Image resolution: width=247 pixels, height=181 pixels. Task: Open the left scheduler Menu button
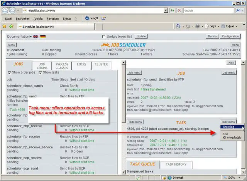coord(12,45)
